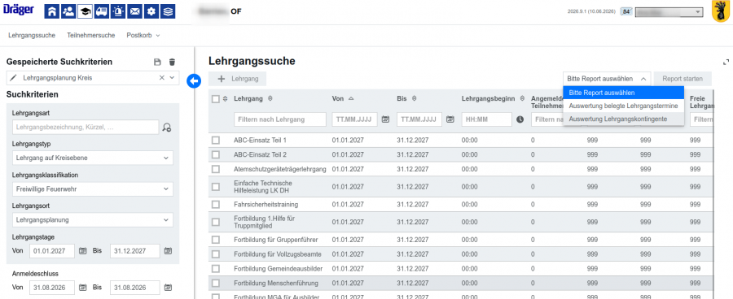The height and width of the screenshot is (299, 733).
Task: Sort by the Bis column arrows
Action: click(x=415, y=98)
